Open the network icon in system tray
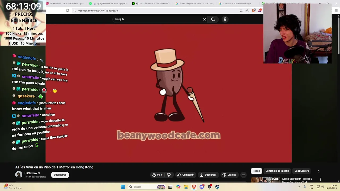340x191 pixels. [318, 187]
